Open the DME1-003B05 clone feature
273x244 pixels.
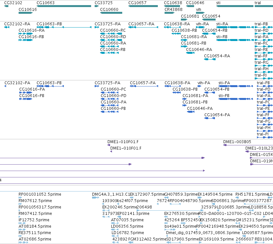pos(248,145)
